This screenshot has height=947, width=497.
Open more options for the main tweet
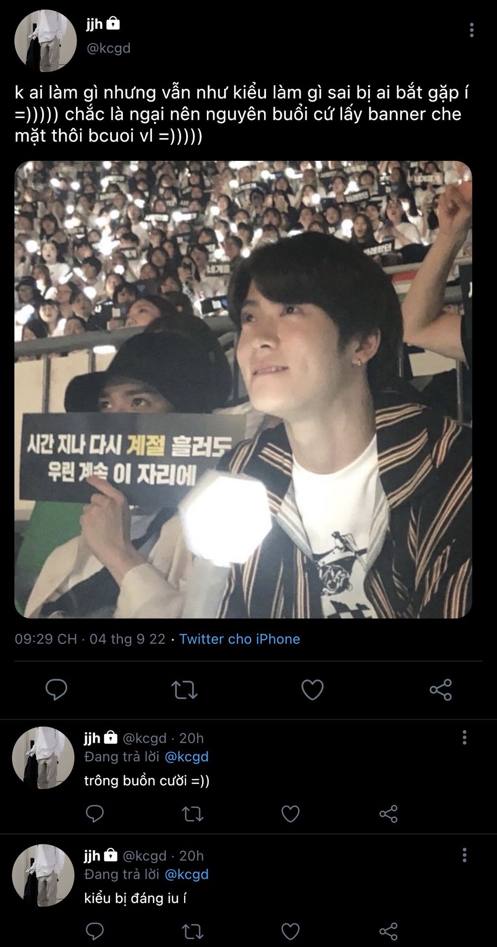471,30
